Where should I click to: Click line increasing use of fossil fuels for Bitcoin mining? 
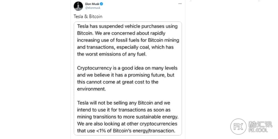[x=128, y=40]
